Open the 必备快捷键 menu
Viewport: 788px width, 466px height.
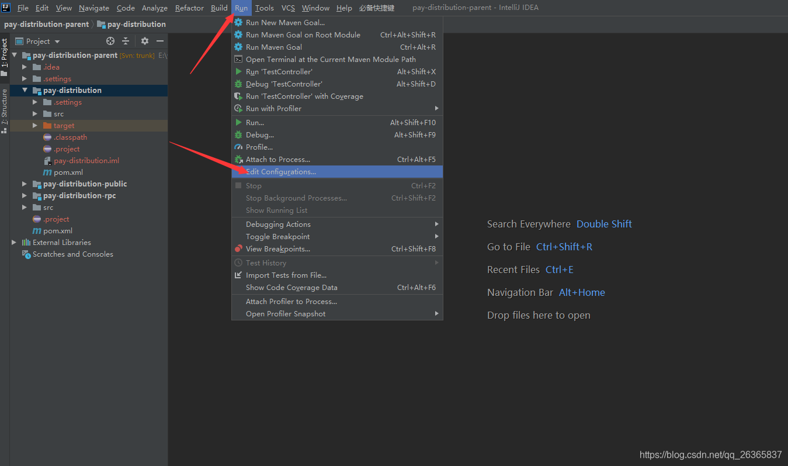click(376, 8)
